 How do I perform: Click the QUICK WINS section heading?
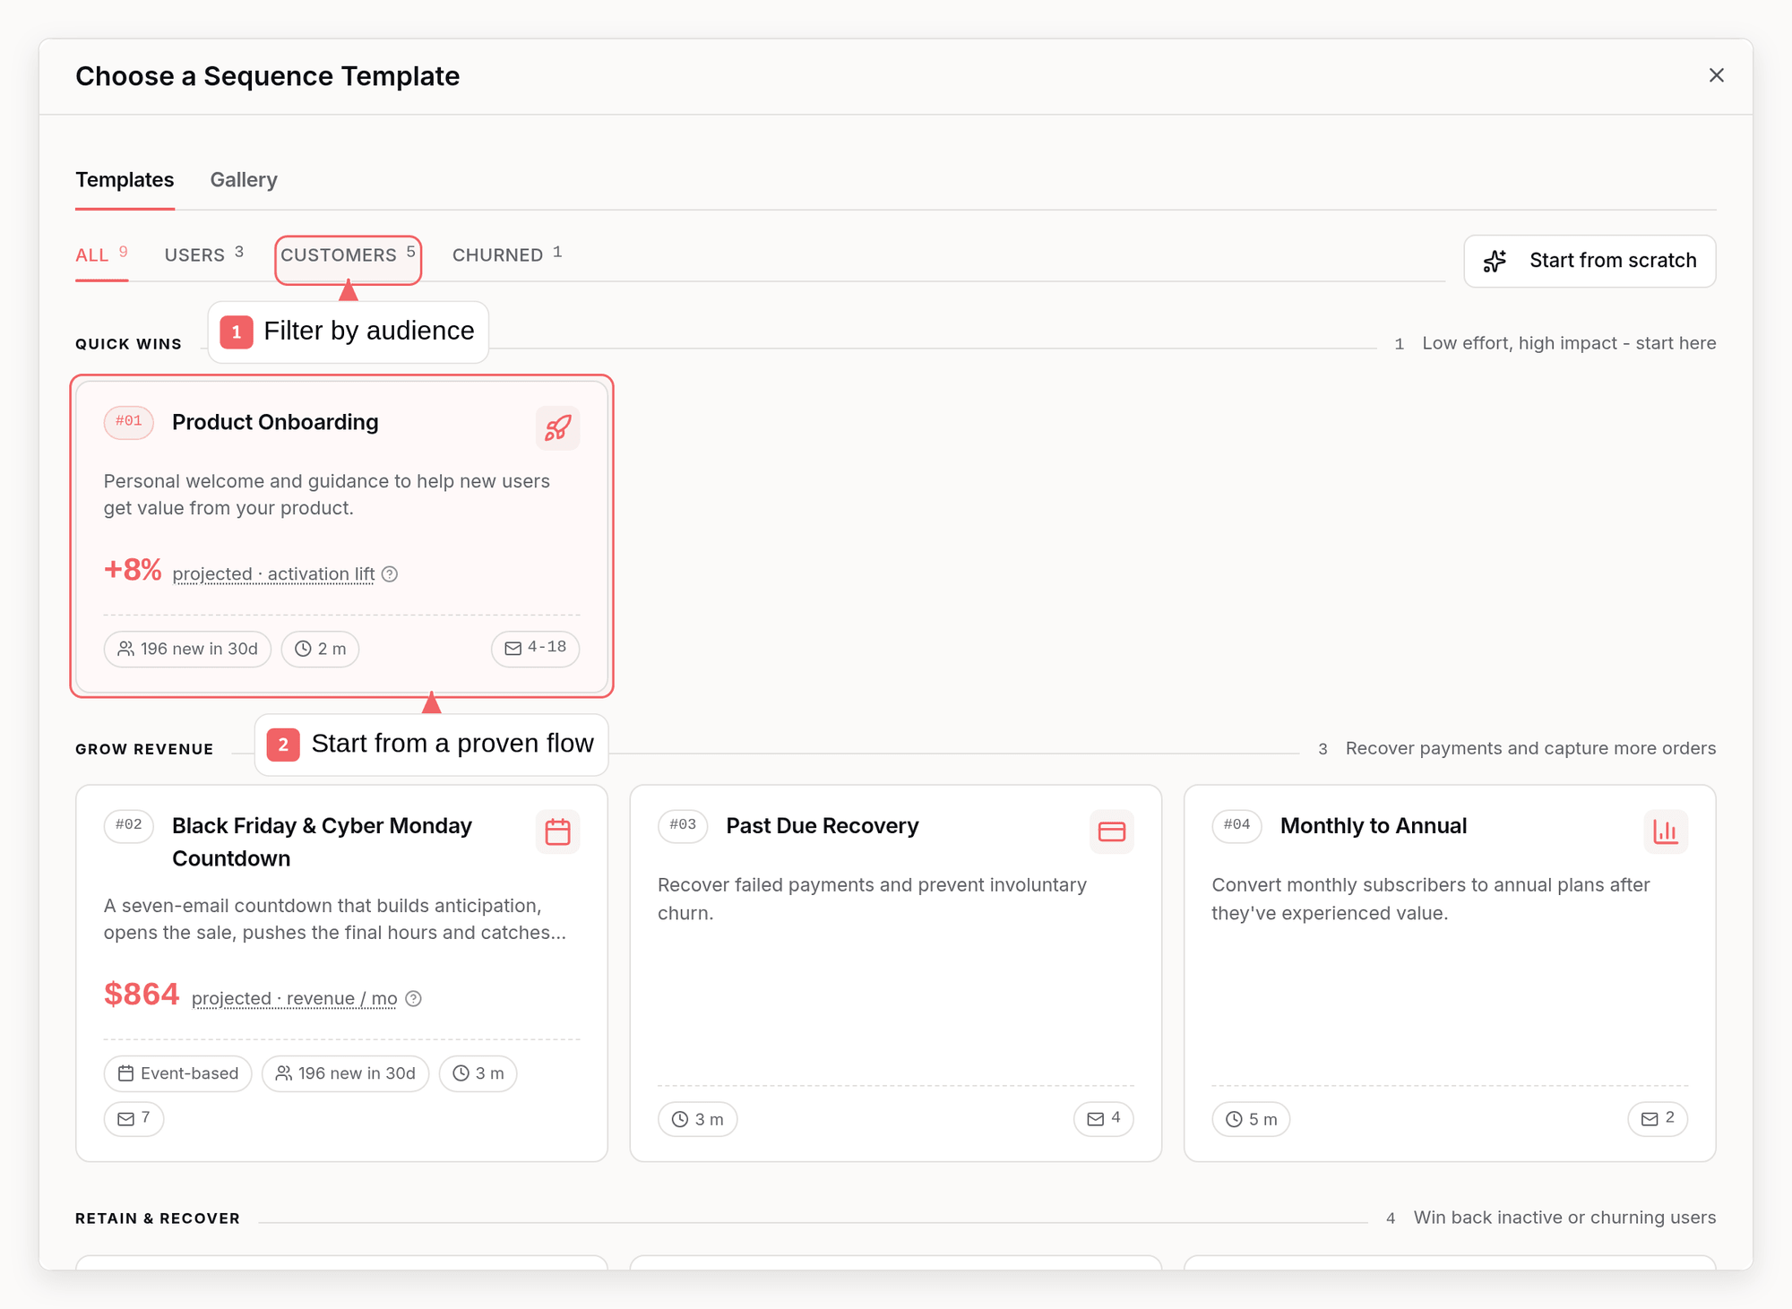point(128,344)
